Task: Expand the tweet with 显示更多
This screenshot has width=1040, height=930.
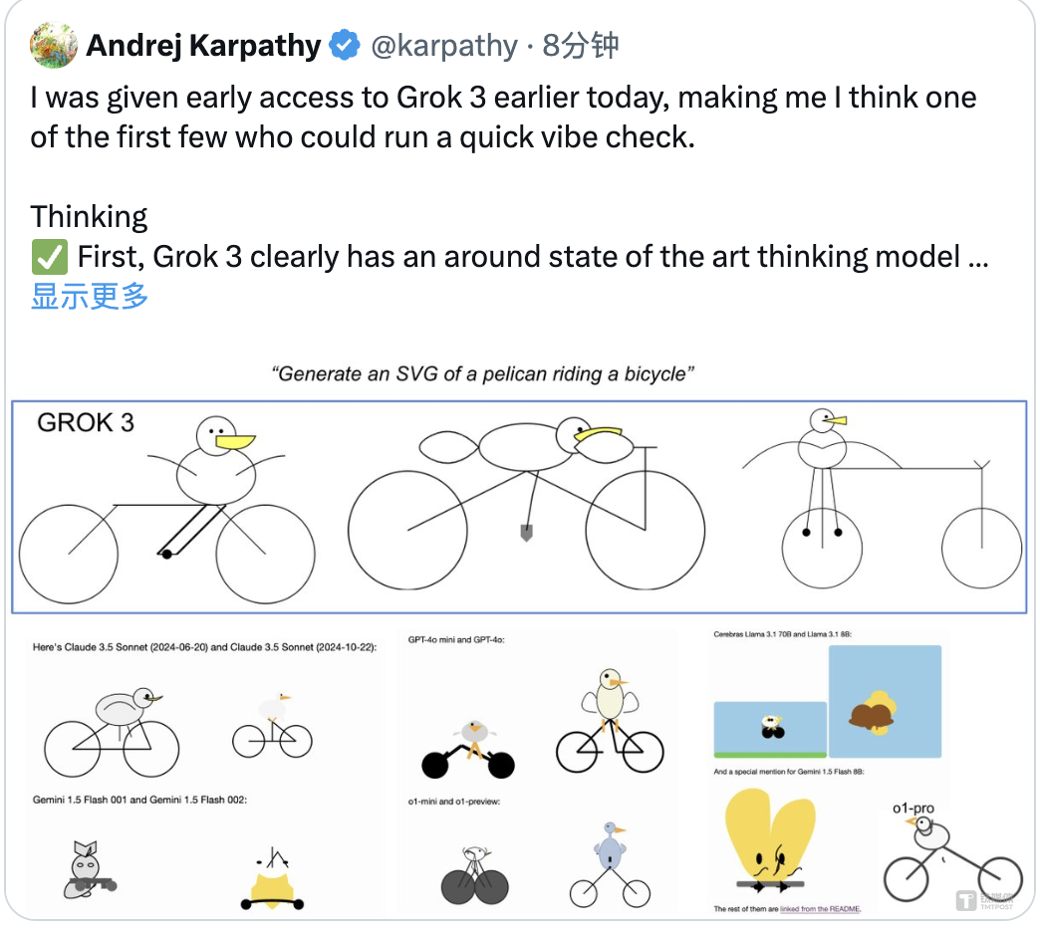Action: point(90,296)
